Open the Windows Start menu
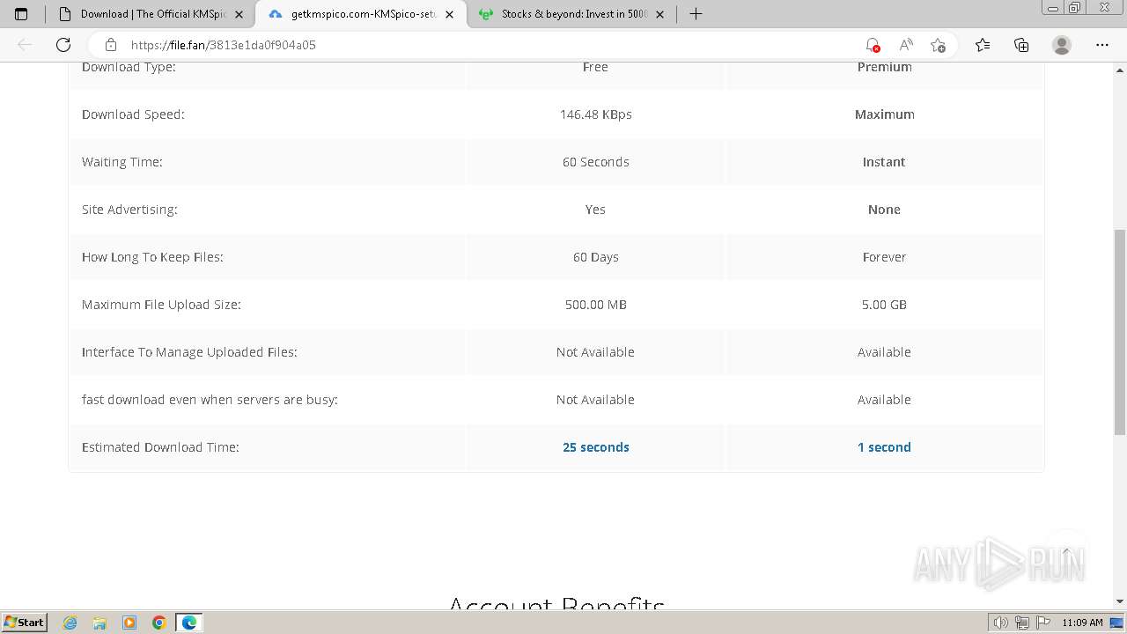1127x634 pixels. [24, 622]
